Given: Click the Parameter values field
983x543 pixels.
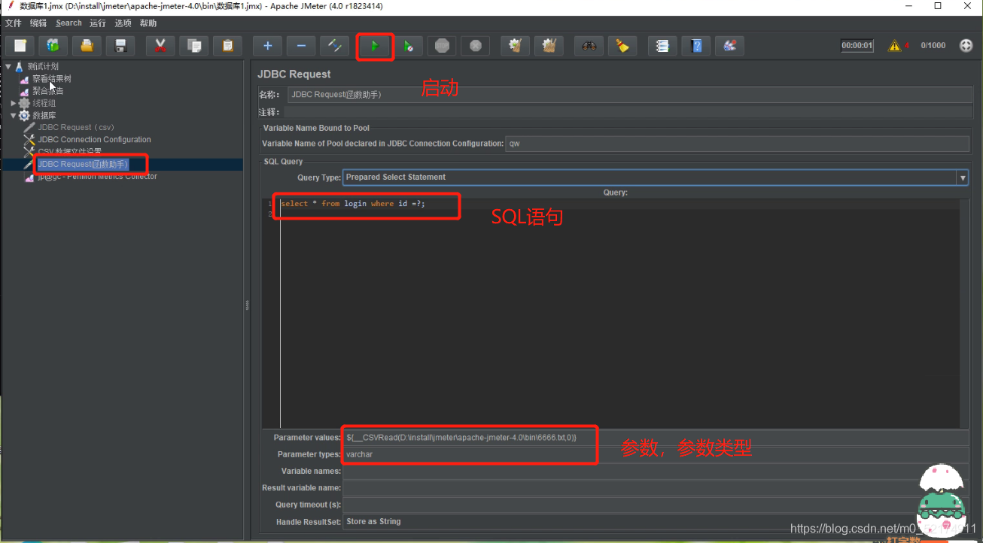Looking at the screenshot, I should 656,437.
